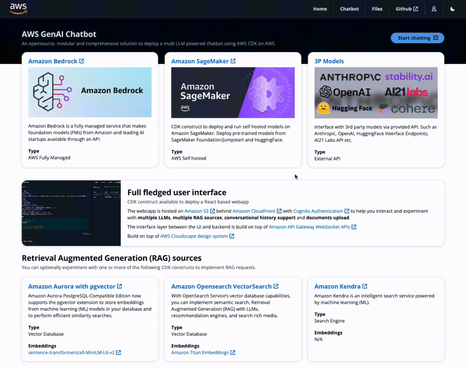Viewport: 466px width, 368px height.
Task: Open AWS Cloudscape design system link
Action: pos(194,236)
